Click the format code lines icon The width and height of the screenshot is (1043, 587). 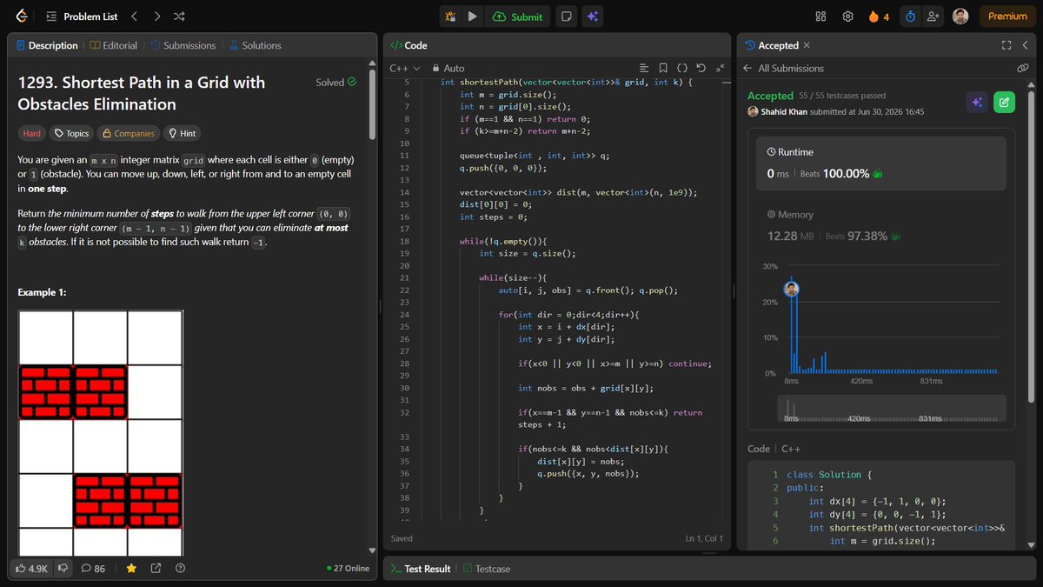coord(644,68)
